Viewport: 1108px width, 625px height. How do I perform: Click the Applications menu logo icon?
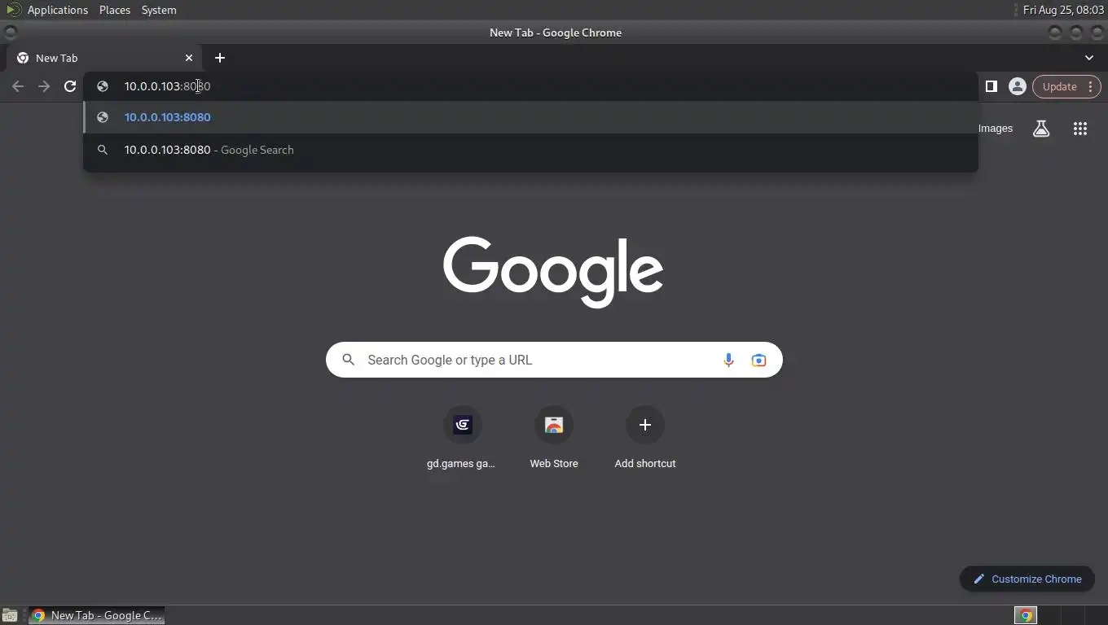(x=13, y=10)
